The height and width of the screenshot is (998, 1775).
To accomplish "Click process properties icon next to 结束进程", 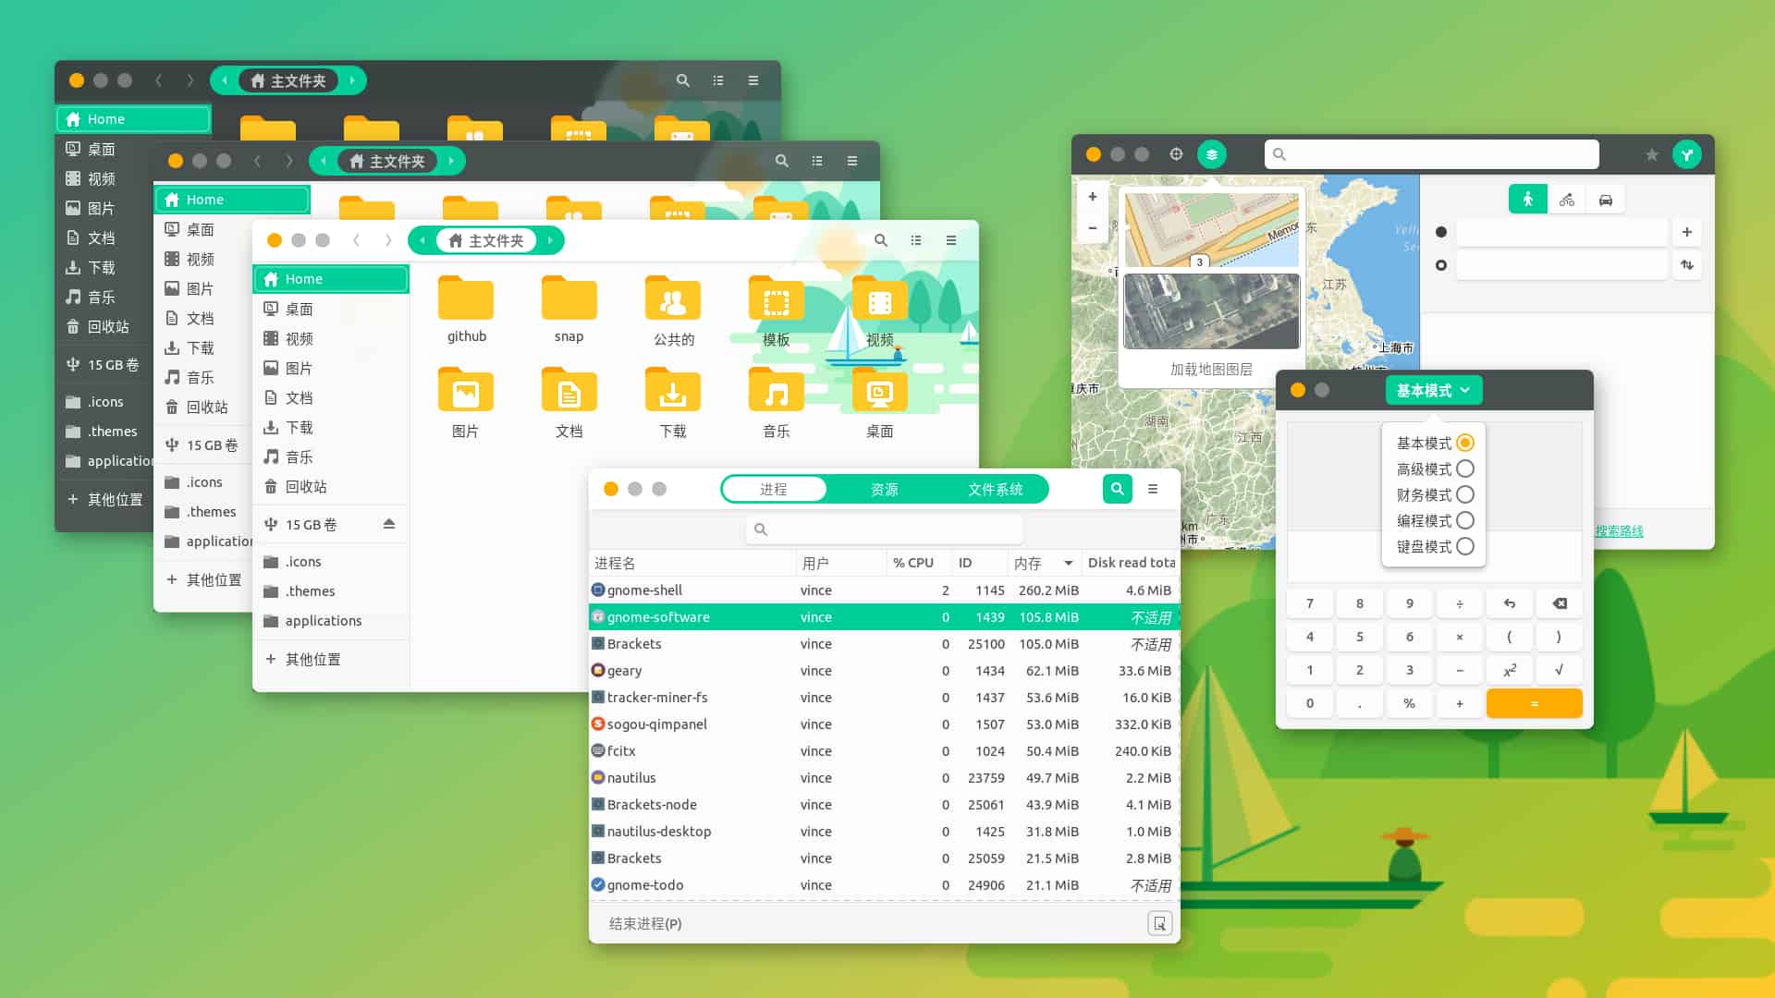I will 1159,923.
